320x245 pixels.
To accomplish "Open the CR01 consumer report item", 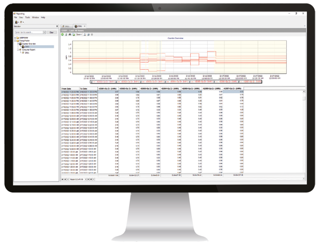I will point(27,52).
